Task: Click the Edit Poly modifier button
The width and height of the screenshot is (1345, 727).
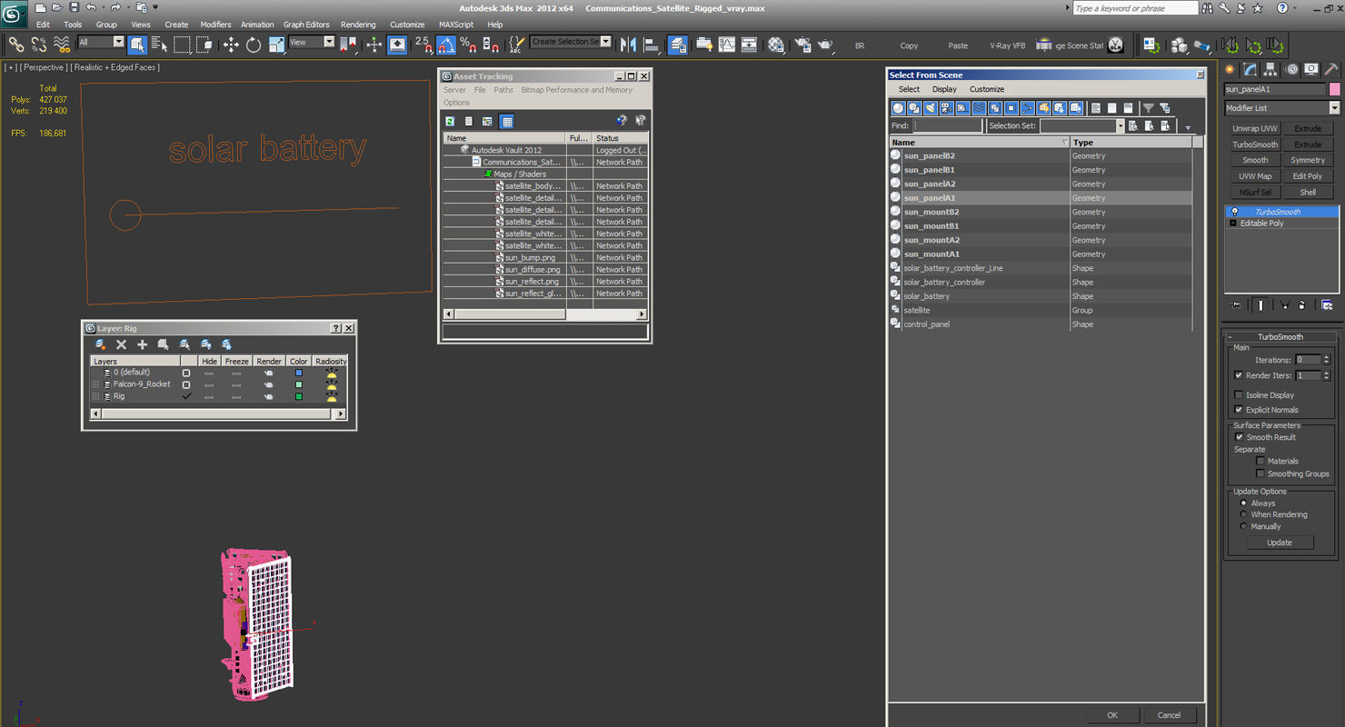Action: [x=1308, y=176]
